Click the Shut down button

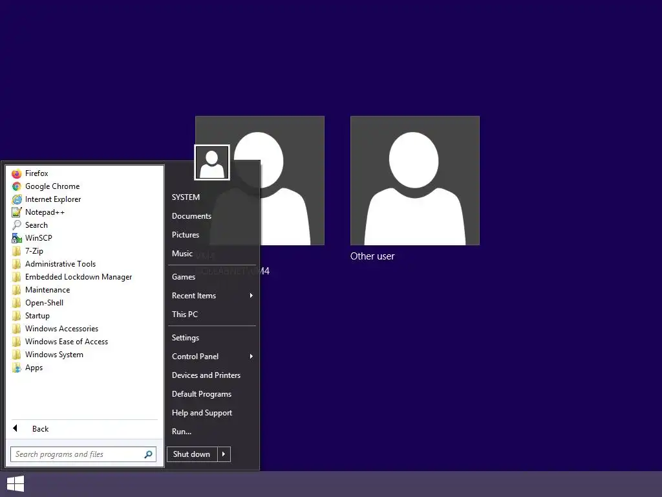(x=192, y=454)
